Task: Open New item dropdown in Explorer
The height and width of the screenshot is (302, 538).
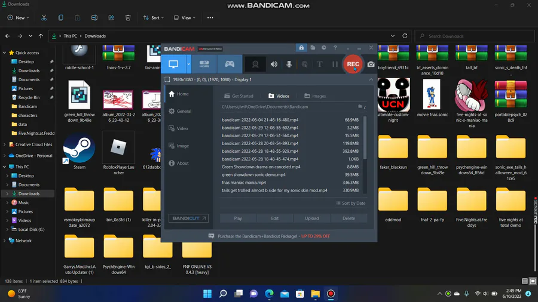Action: pyautogui.click(x=18, y=18)
